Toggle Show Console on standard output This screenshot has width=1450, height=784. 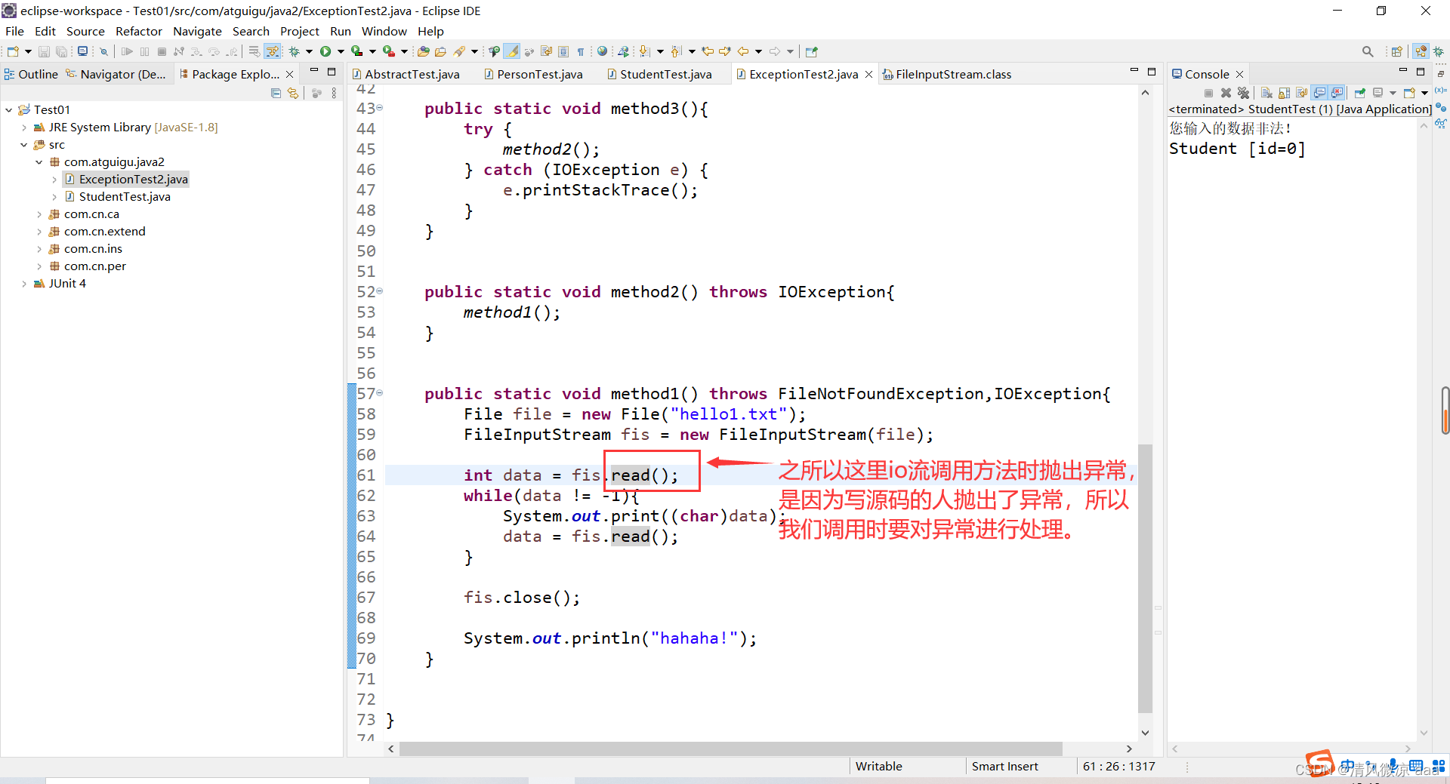tap(1319, 93)
